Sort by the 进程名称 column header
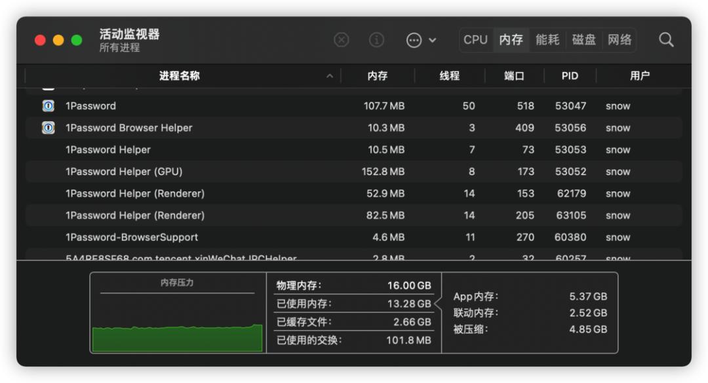The image size is (708, 383). (179, 76)
